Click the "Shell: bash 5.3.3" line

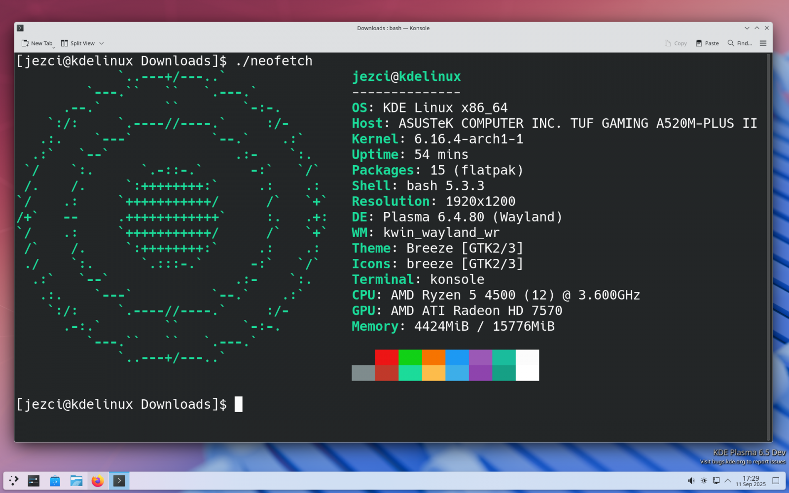[x=418, y=186]
